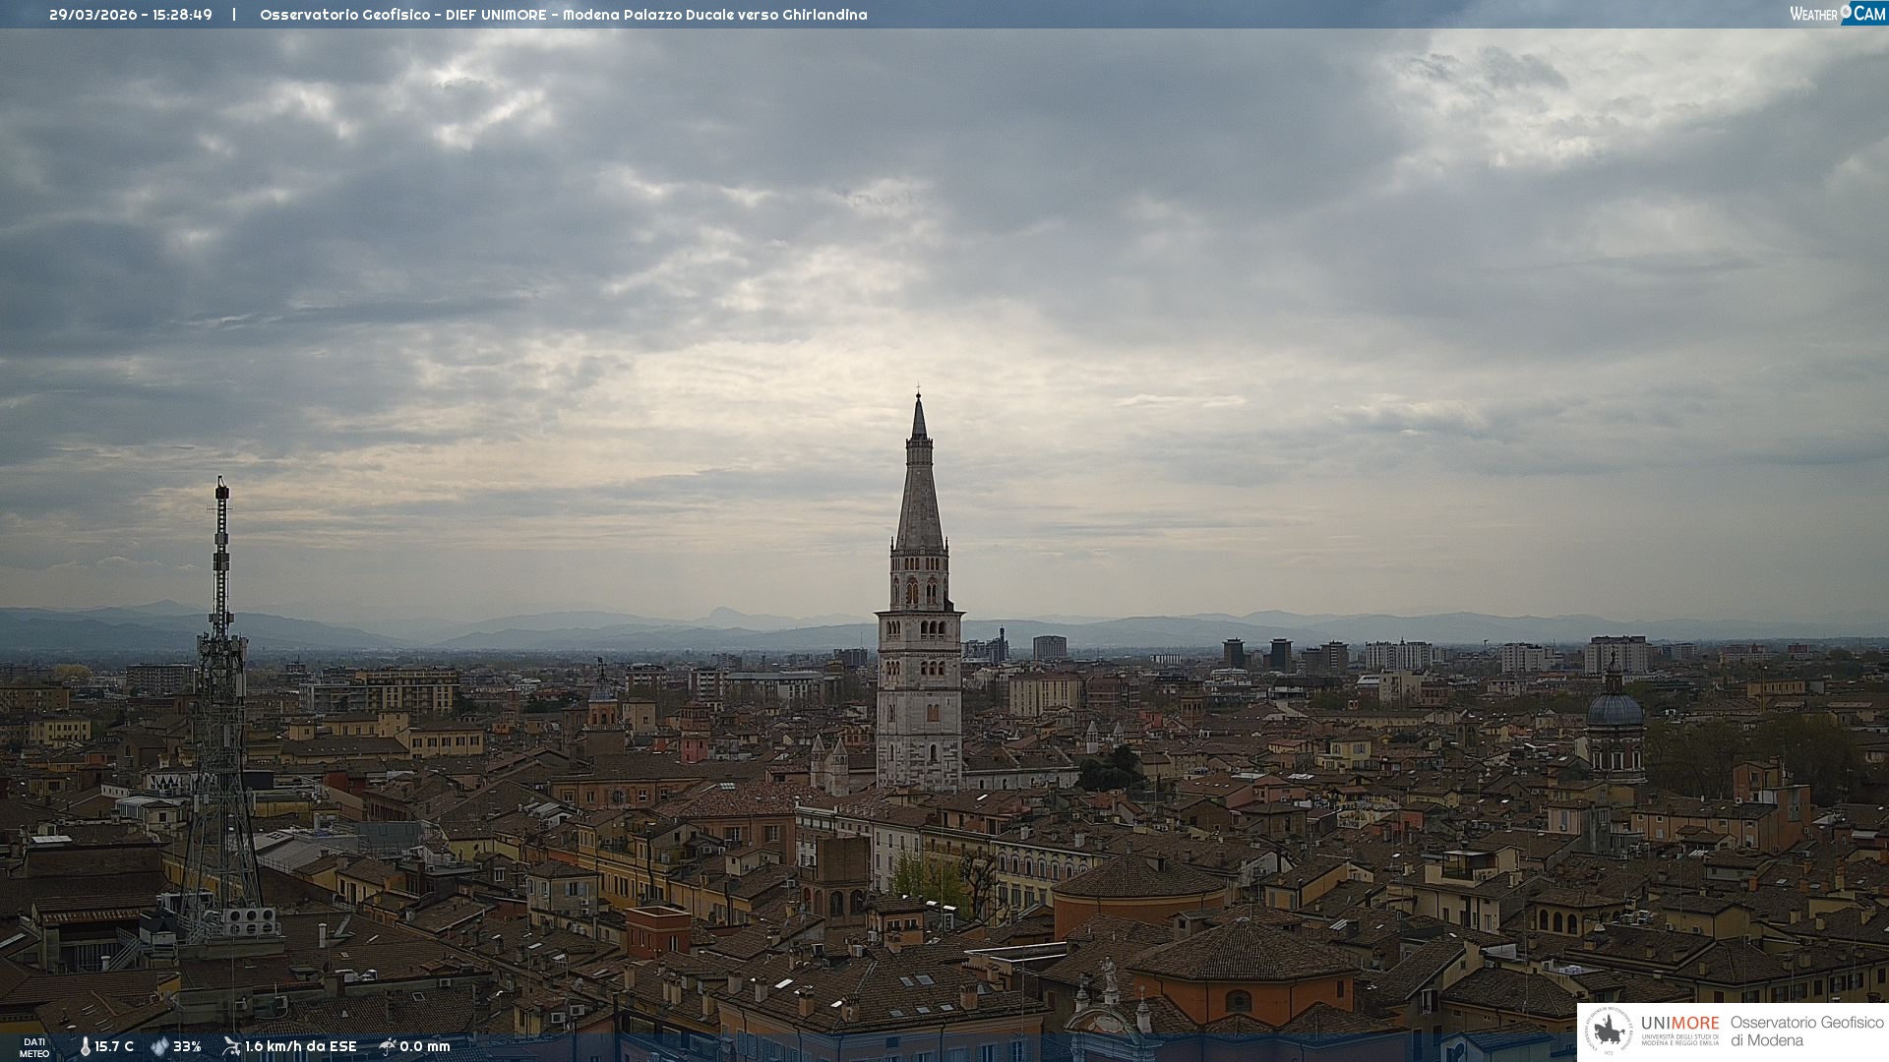Click the humidity water droplets icon

pos(159,1046)
